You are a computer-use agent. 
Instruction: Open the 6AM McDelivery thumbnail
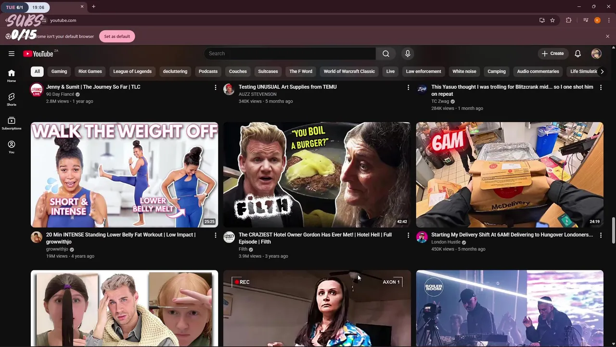click(510, 174)
